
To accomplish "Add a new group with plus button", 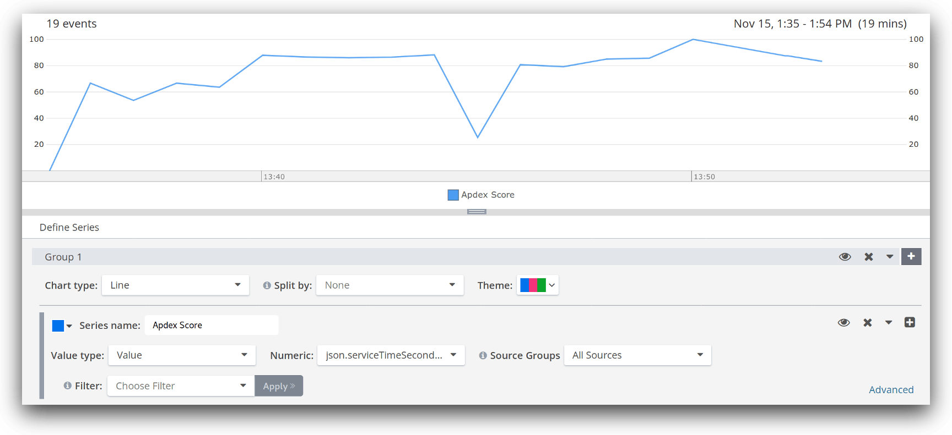I will 911,256.
